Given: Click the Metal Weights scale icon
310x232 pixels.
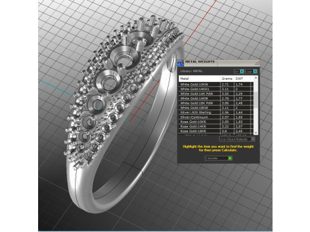Looking at the screenshot, I should click(180, 63).
